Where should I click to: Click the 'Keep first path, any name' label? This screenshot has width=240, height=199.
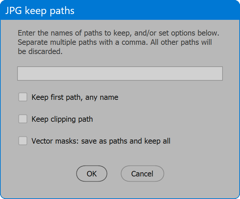[x=75, y=97]
